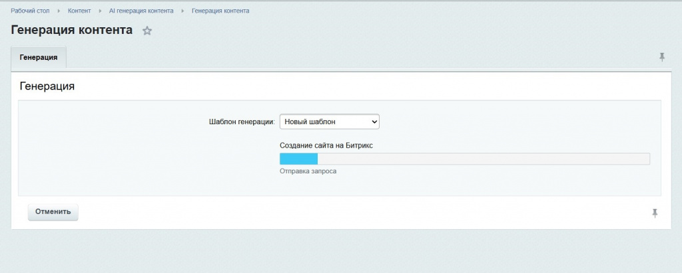Click breadcrumb arrow after Контент
682x273 pixels.
coord(100,11)
